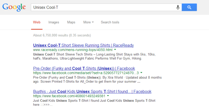The width and height of the screenshot is (209, 110).
Task: Click the results count statistics text
Action: point(62,35)
